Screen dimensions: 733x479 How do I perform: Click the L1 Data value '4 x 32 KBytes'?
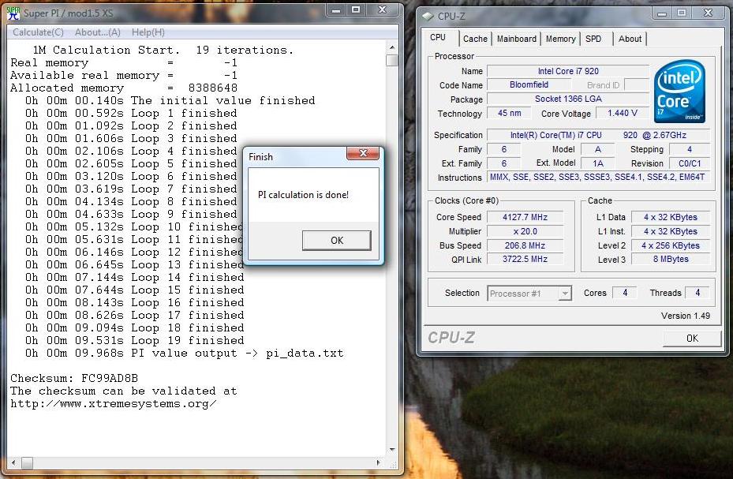click(x=671, y=217)
